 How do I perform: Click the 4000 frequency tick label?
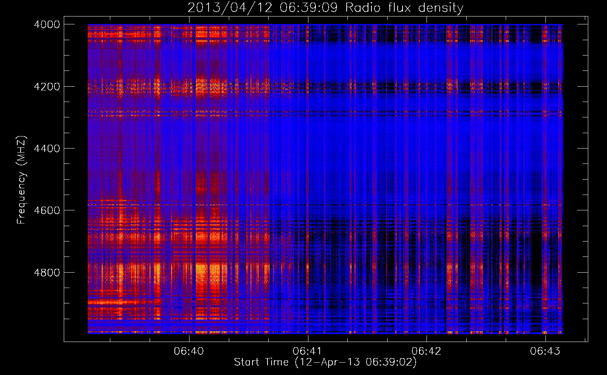click(47, 24)
